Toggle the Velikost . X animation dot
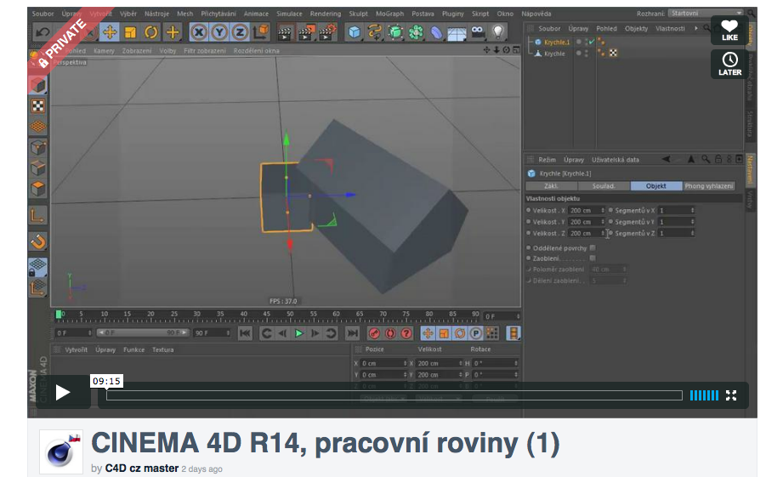Screen dimensions: 783x477 pos(529,210)
